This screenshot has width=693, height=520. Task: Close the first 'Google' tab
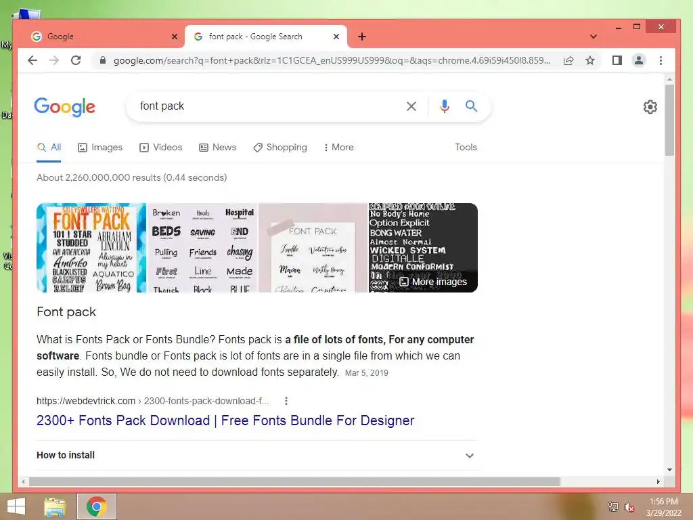pyautogui.click(x=175, y=37)
